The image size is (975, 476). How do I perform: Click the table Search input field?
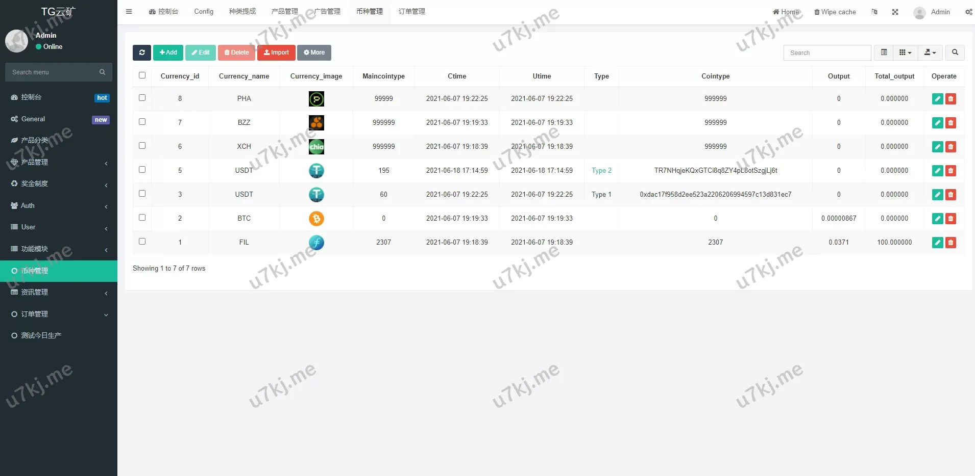point(827,53)
